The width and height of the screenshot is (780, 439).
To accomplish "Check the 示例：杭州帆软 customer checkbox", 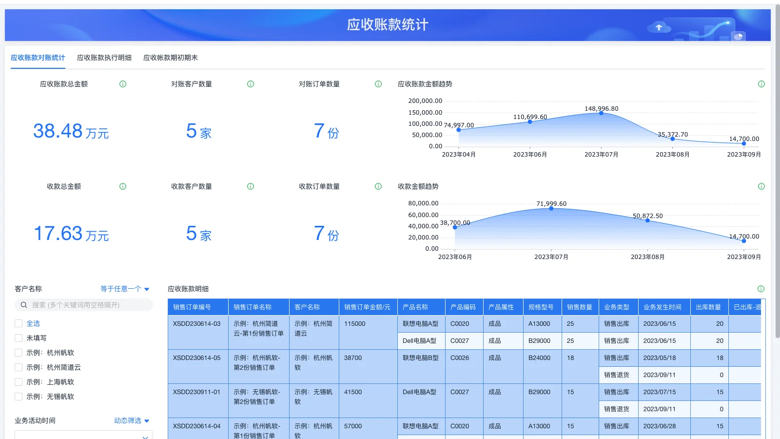I will coord(18,352).
